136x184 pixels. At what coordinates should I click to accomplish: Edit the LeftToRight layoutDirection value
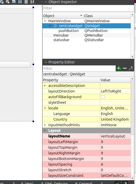[x=115, y=91]
